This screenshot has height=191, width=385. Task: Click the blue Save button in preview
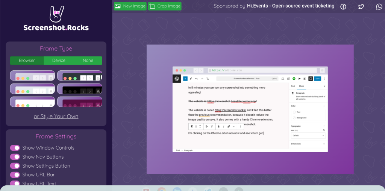[x=318, y=79]
